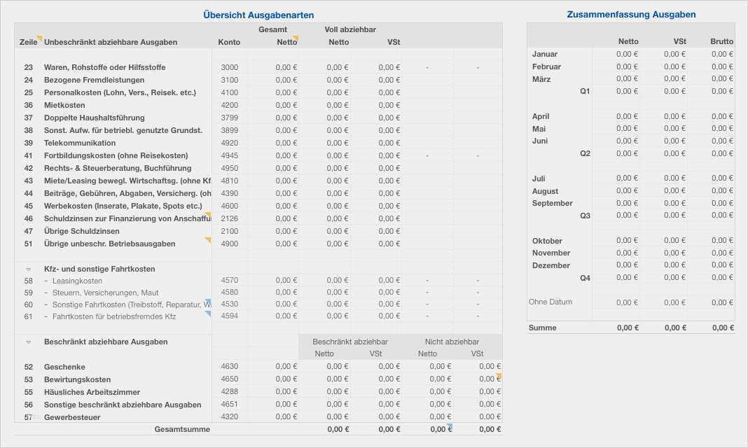Open orange comment marker in Bewirtungskosten row
Viewport: 748px width, 448px height.
coord(499,376)
